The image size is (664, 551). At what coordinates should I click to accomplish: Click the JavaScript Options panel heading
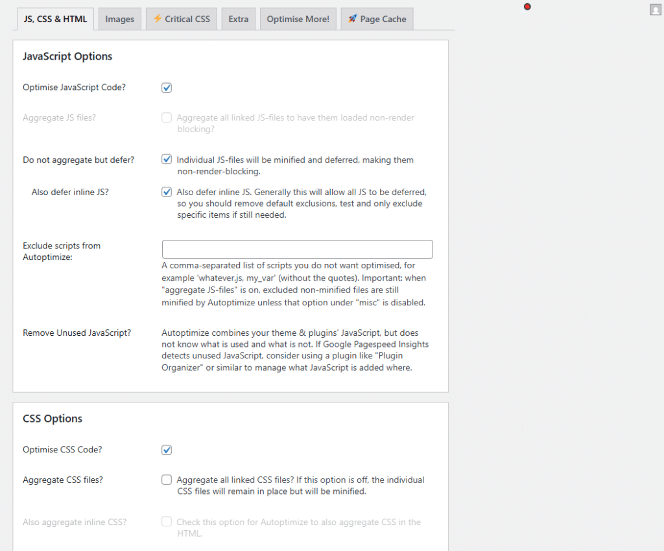tap(67, 56)
